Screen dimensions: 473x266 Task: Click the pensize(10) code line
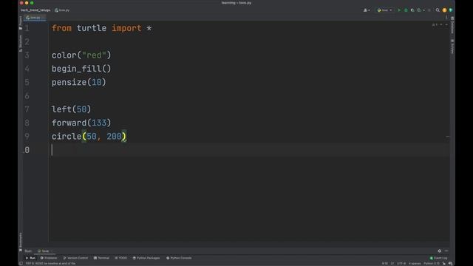pyautogui.click(x=79, y=82)
